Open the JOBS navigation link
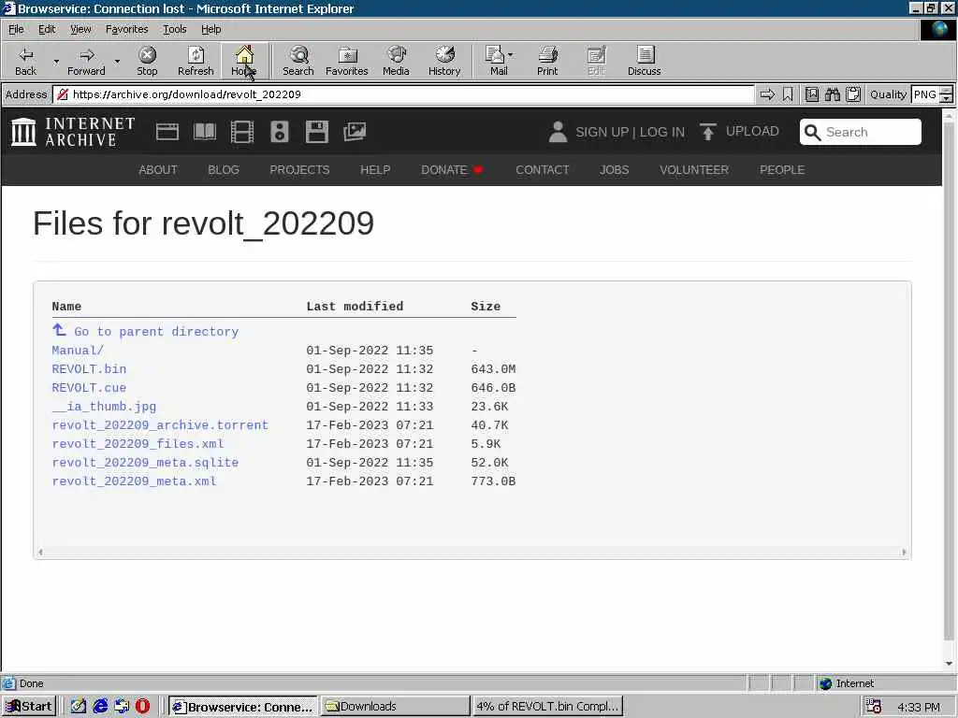The image size is (958, 718). 614,170
